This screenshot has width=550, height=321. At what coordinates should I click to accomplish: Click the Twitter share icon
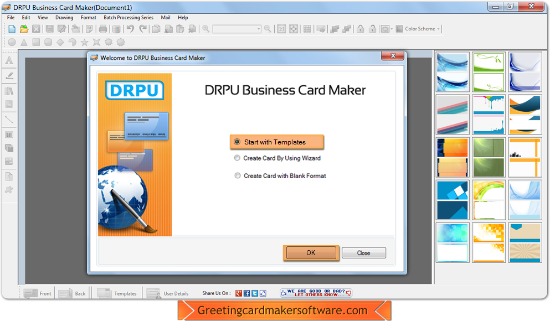point(255,293)
